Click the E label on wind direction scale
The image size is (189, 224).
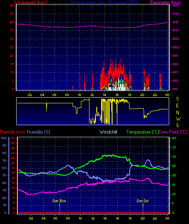(177, 106)
